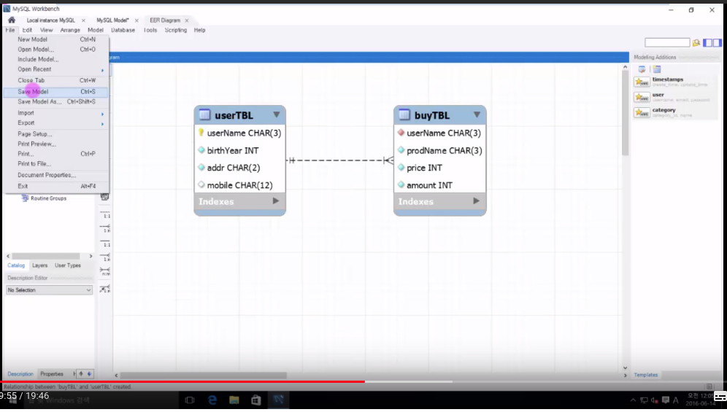
Task: Click the price column diamond icon
Action: 401,167
